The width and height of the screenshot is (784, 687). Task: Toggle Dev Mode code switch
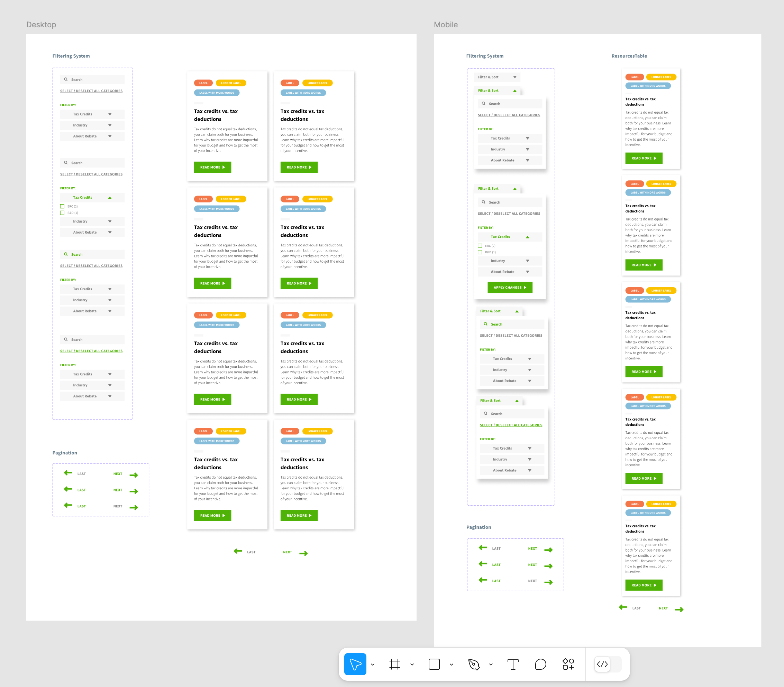[607, 664]
